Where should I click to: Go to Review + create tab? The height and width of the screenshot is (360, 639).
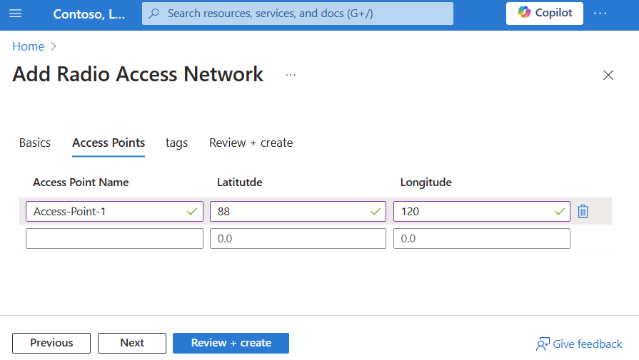[x=251, y=143]
